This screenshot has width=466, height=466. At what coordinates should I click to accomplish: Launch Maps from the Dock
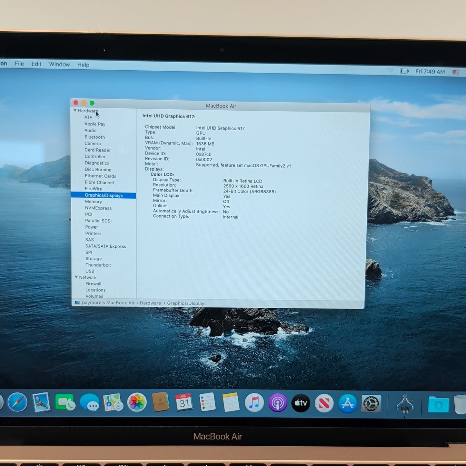tap(113, 402)
